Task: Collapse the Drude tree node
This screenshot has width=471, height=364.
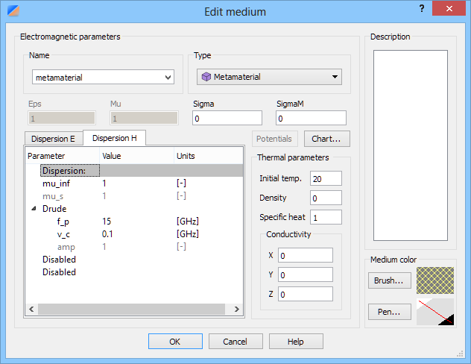Action: point(34,210)
